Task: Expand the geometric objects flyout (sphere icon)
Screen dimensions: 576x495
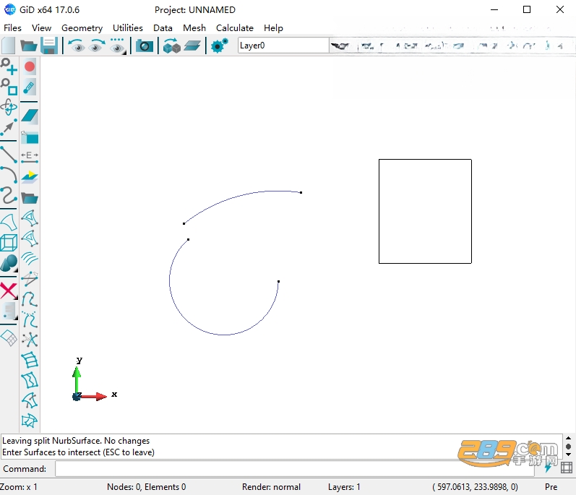Action: [x=9, y=263]
